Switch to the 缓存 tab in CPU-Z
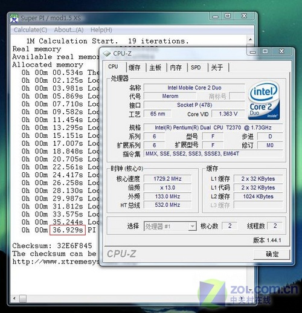 click(134, 67)
